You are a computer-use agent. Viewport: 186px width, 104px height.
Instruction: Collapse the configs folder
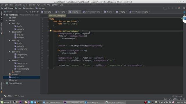pos(10,23)
